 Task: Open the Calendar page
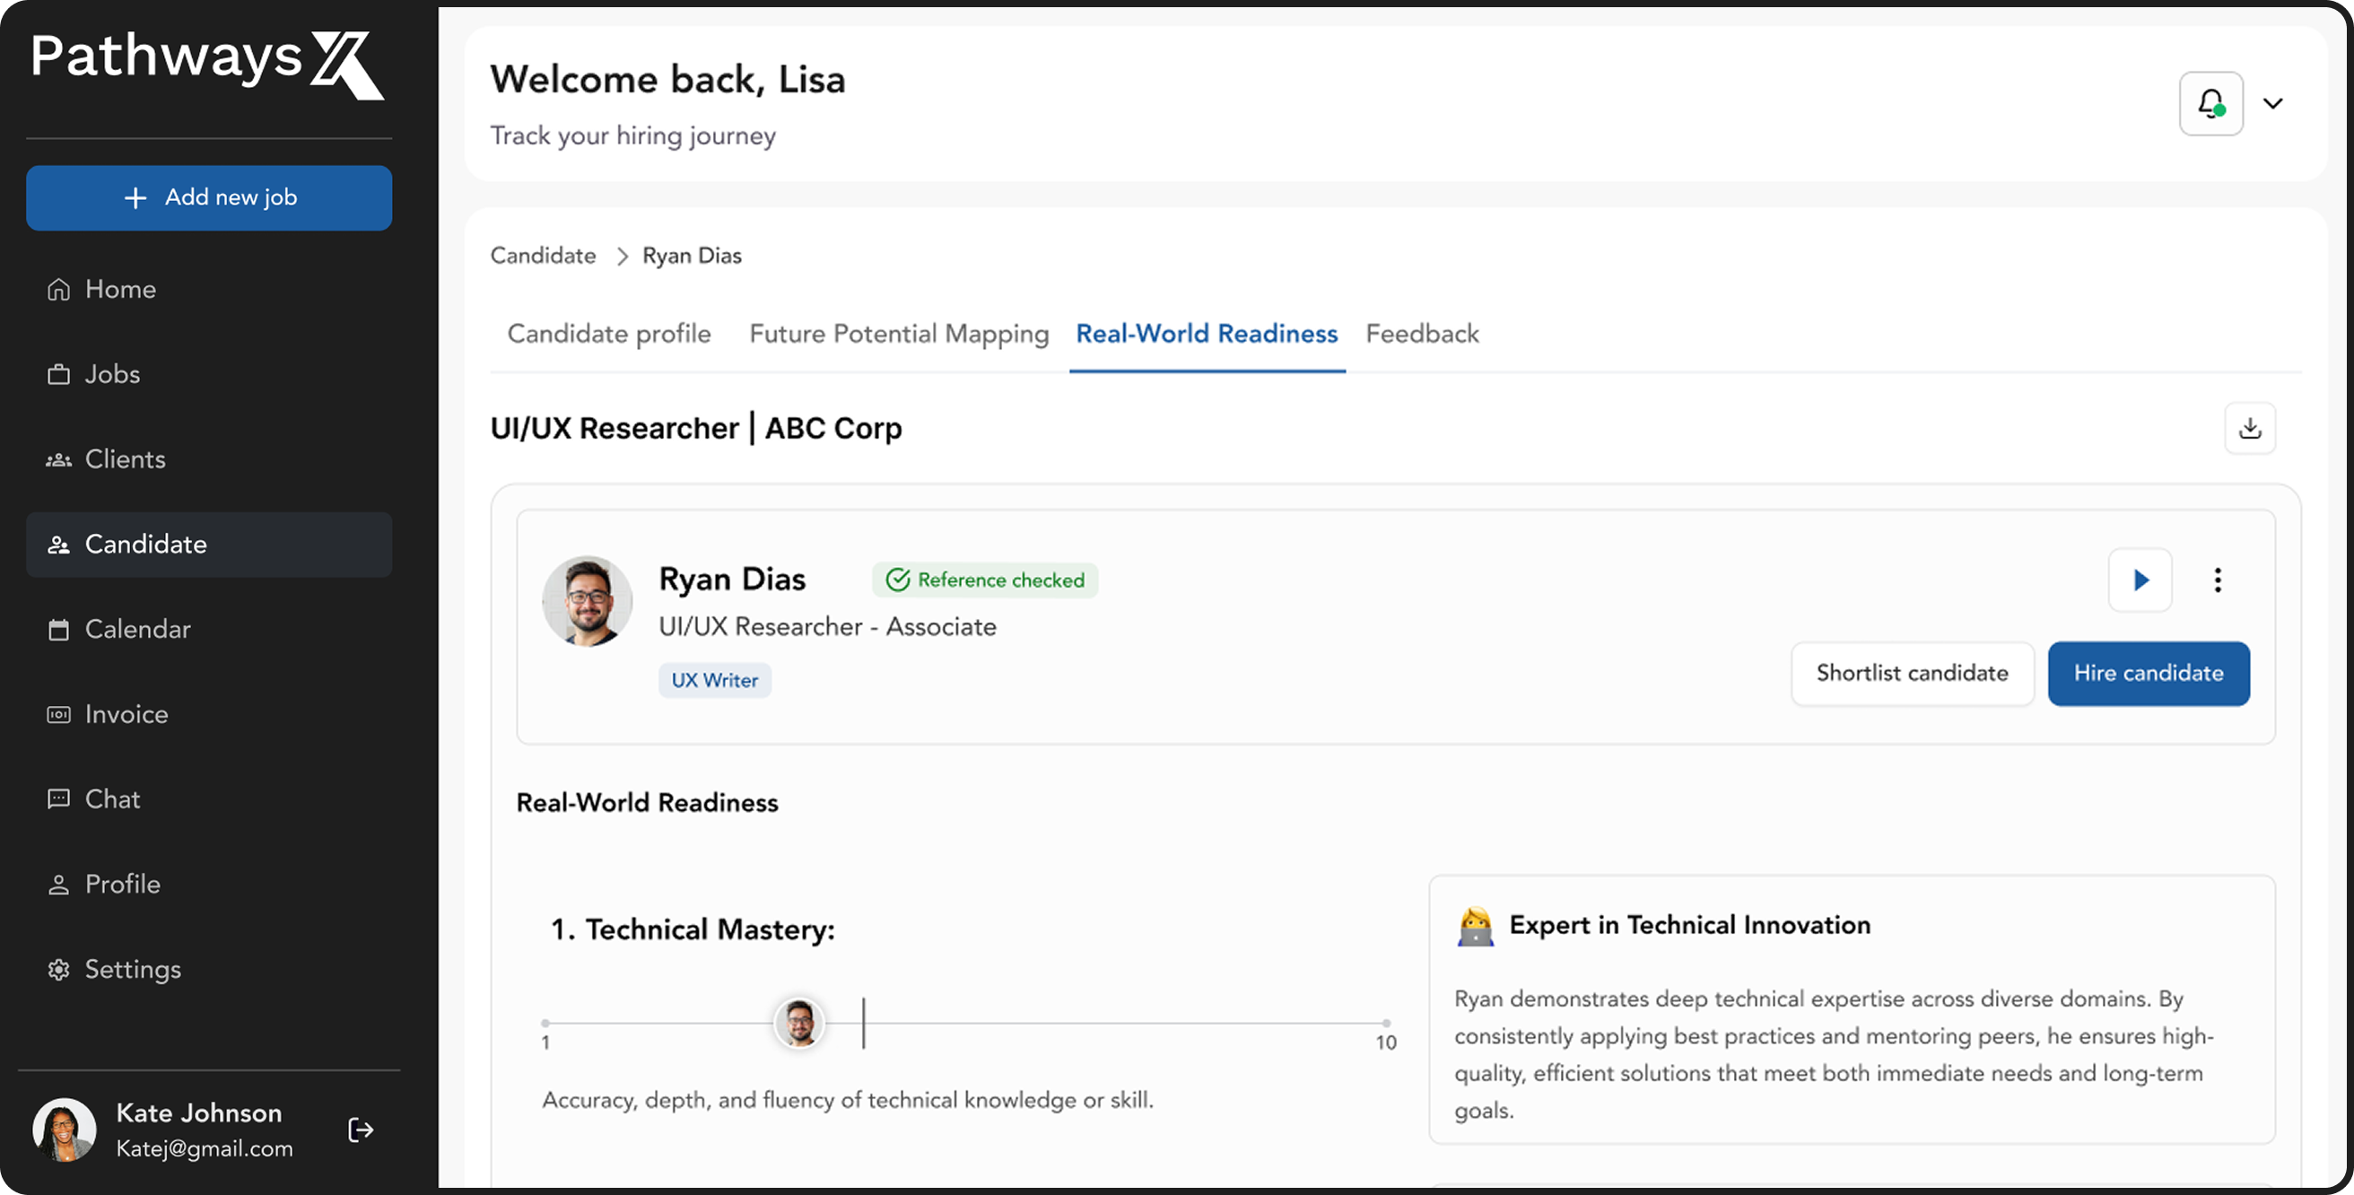(209, 630)
